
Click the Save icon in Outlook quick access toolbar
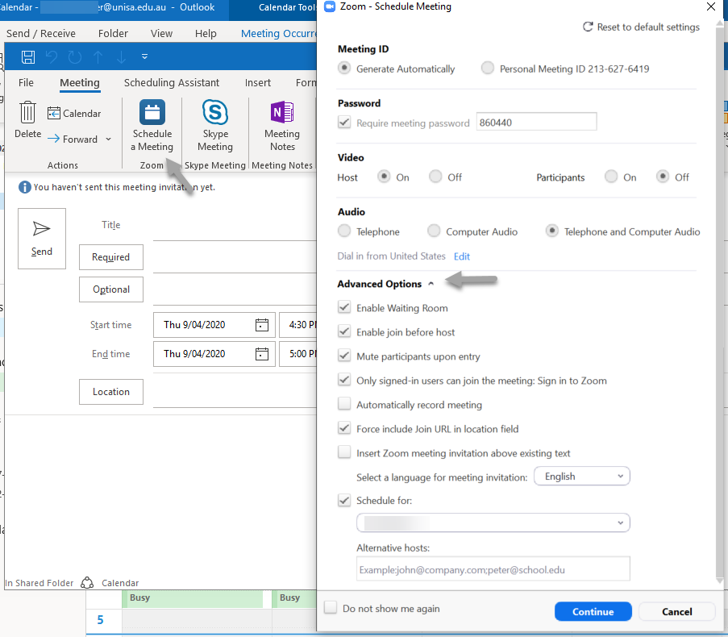pyautogui.click(x=28, y=56)
